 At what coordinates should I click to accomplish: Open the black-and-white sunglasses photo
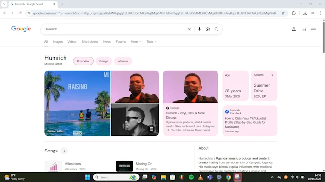(x=135, y=120)
